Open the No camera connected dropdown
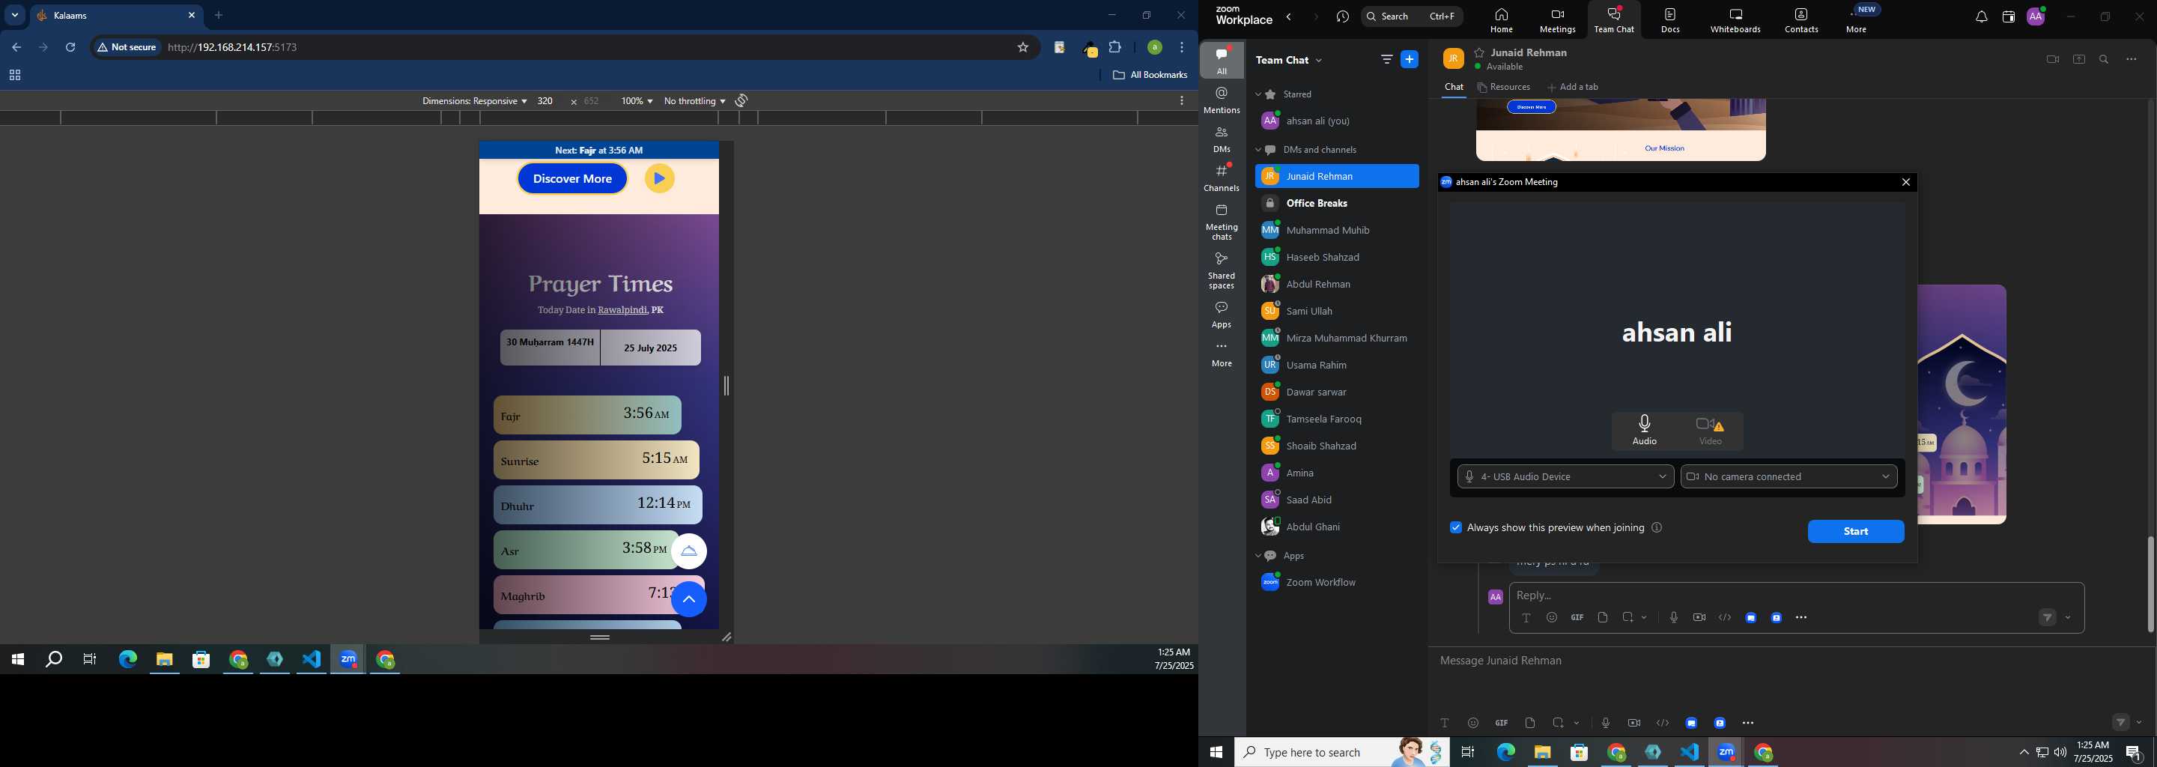This screenshot has height=767, width=2157. pos(1789,476)
